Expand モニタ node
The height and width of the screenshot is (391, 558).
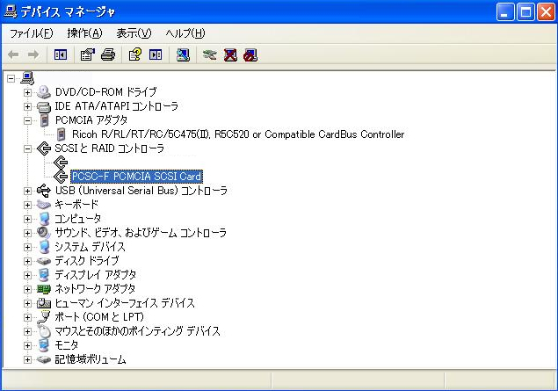tap(27, 345)
